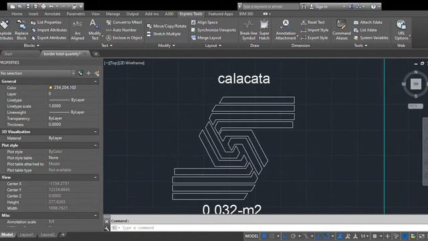Collapse the General properties section
The height and width of the screenshot is (241, 428).
pos(95,82)
